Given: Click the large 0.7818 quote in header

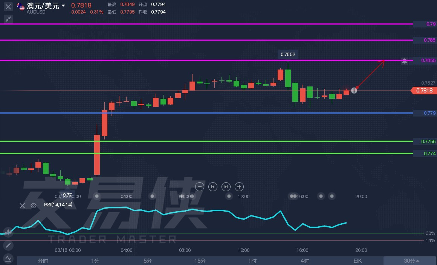Looking at the screenshot, I should 81,5.
